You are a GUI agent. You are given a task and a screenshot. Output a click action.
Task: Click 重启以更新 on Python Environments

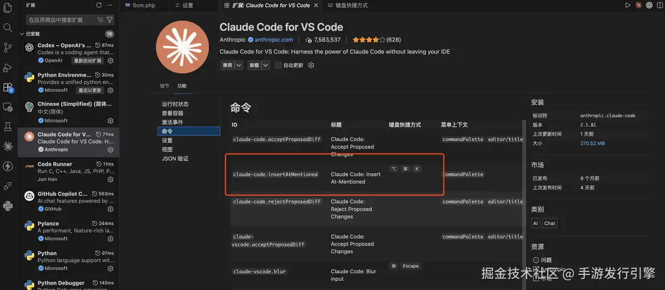point(90,90)
